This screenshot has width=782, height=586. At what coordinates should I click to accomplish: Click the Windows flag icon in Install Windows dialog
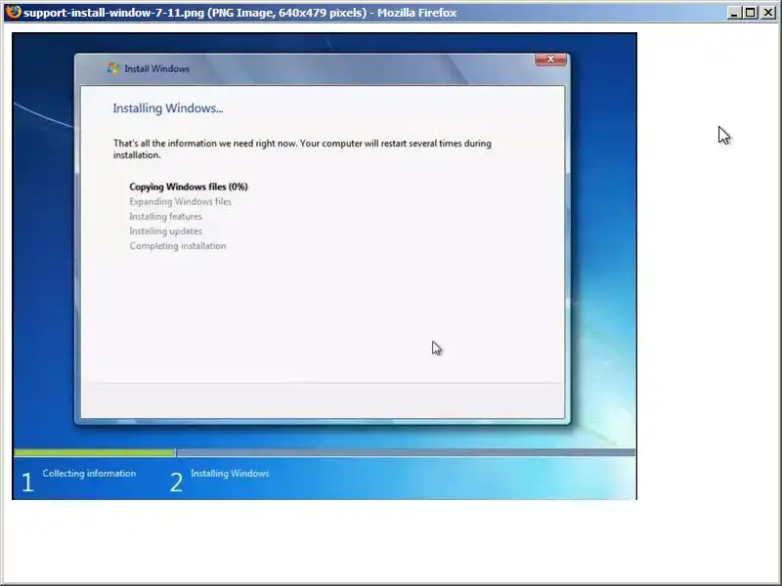point(113,68)
